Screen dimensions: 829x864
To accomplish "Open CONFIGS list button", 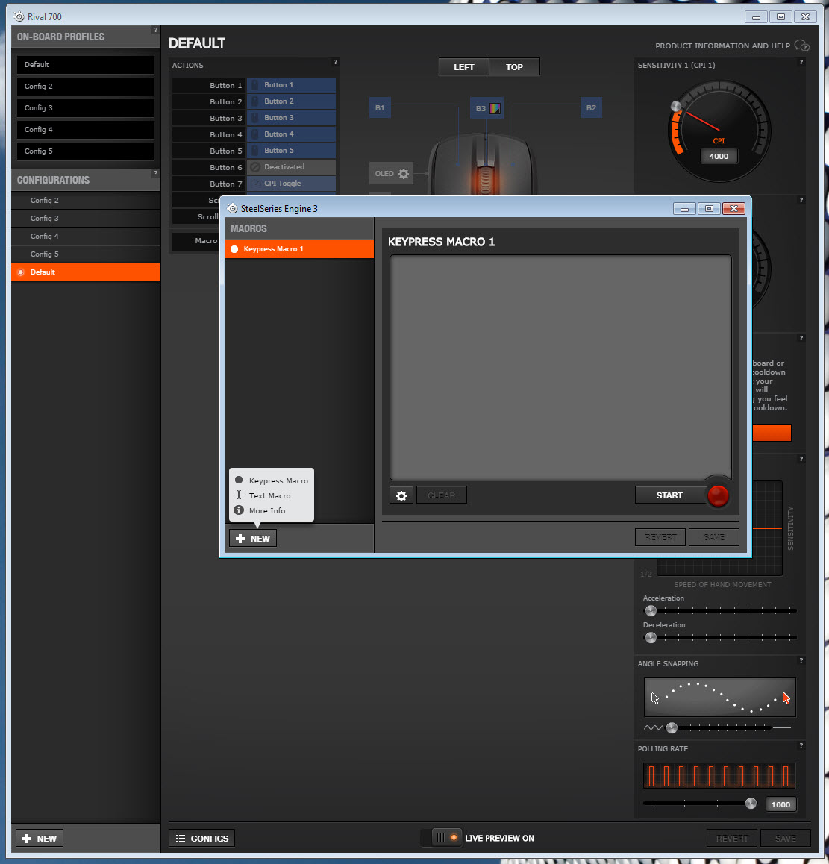I will [x=201, y=838].
